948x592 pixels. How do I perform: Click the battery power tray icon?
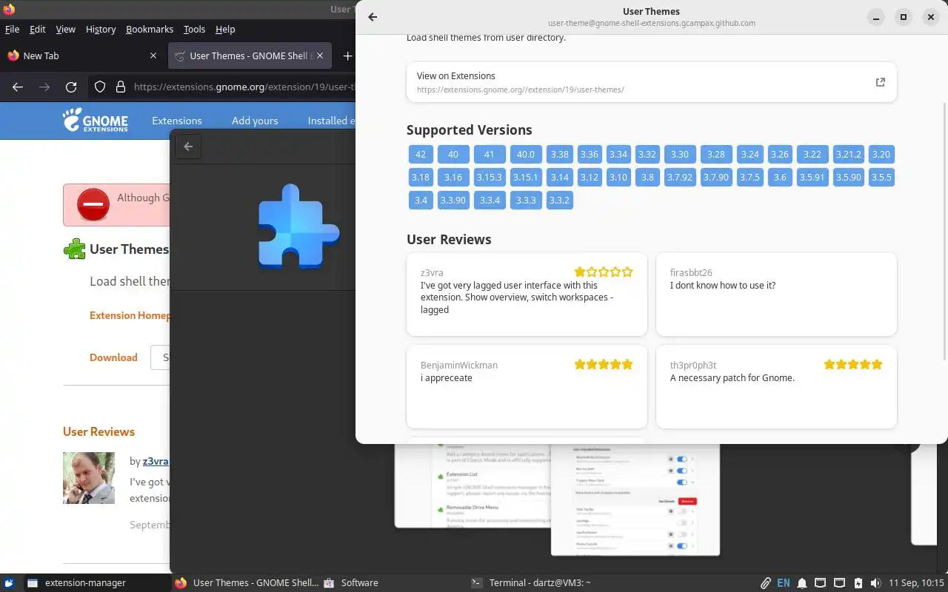click(x=858, y=583)
